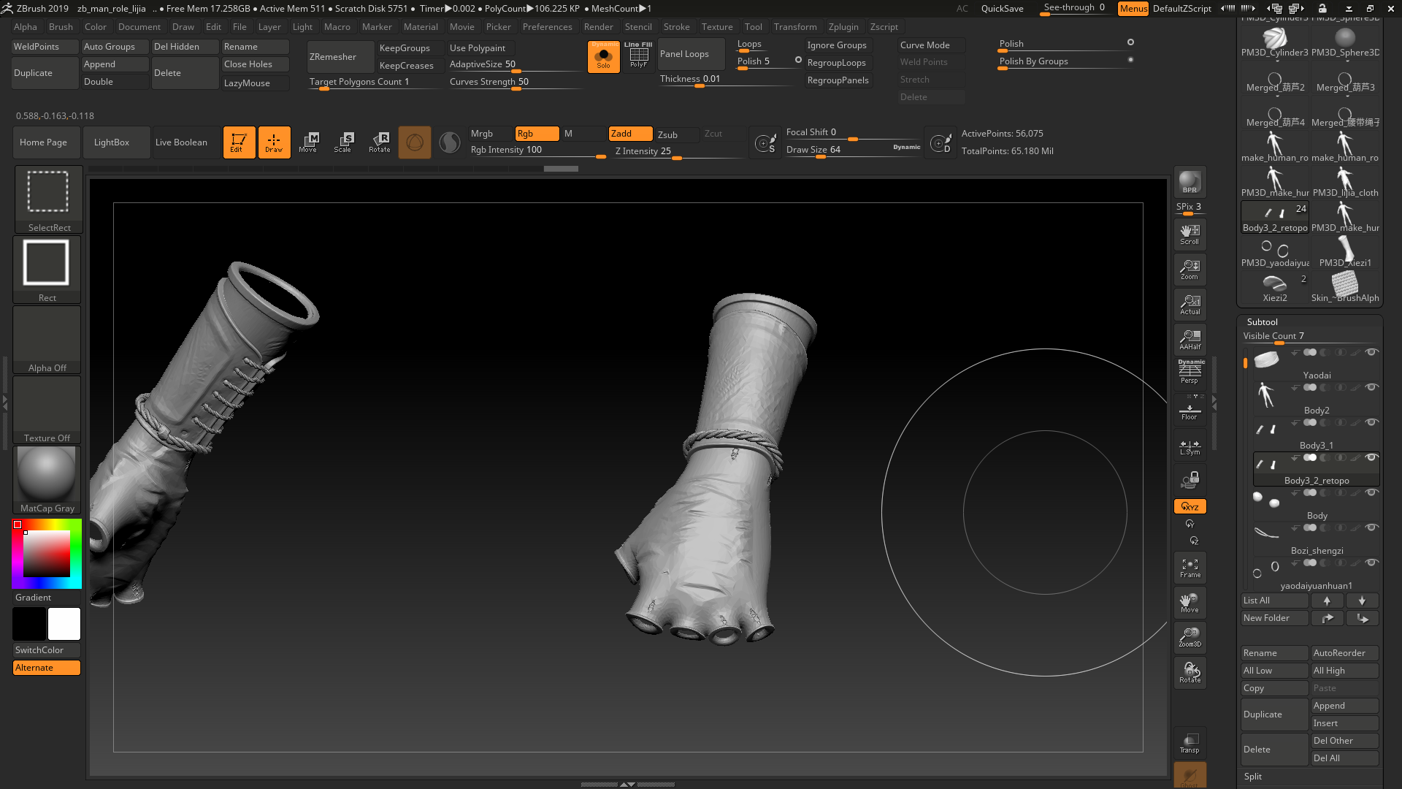Enable Local Symmetry with the L.Sym icon
Screen dimensions: 1402x789
point(1190,446)
